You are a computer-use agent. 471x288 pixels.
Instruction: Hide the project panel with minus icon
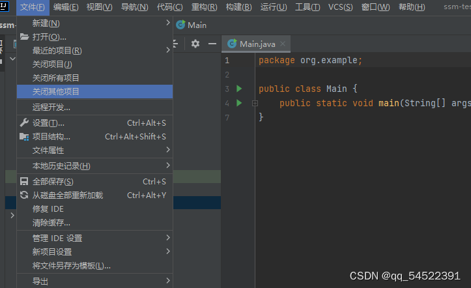(212, 44)
